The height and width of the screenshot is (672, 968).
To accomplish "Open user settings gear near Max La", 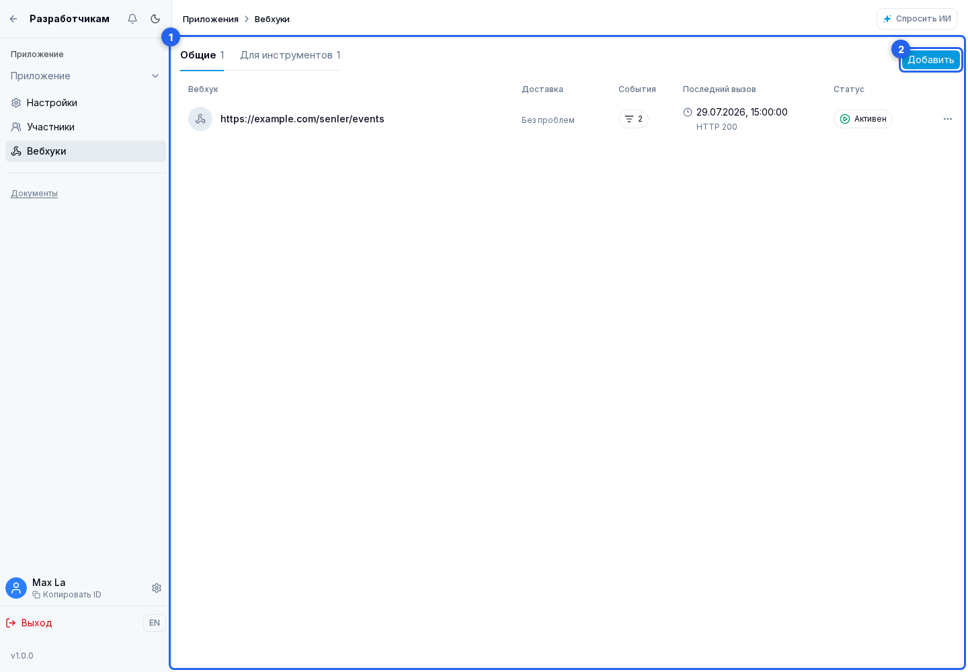I will click(x=157, y=588).
